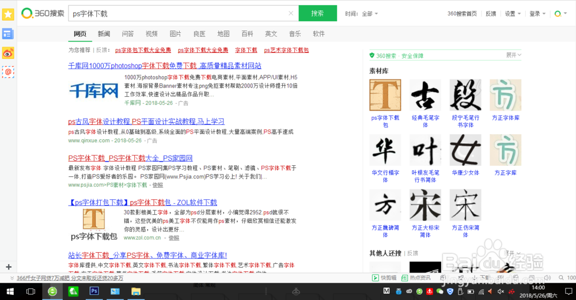The image size is (576, 300).
Task: Open result ps字体打包下载 ZOL软件下载
Action: click(x=142, y=202)
